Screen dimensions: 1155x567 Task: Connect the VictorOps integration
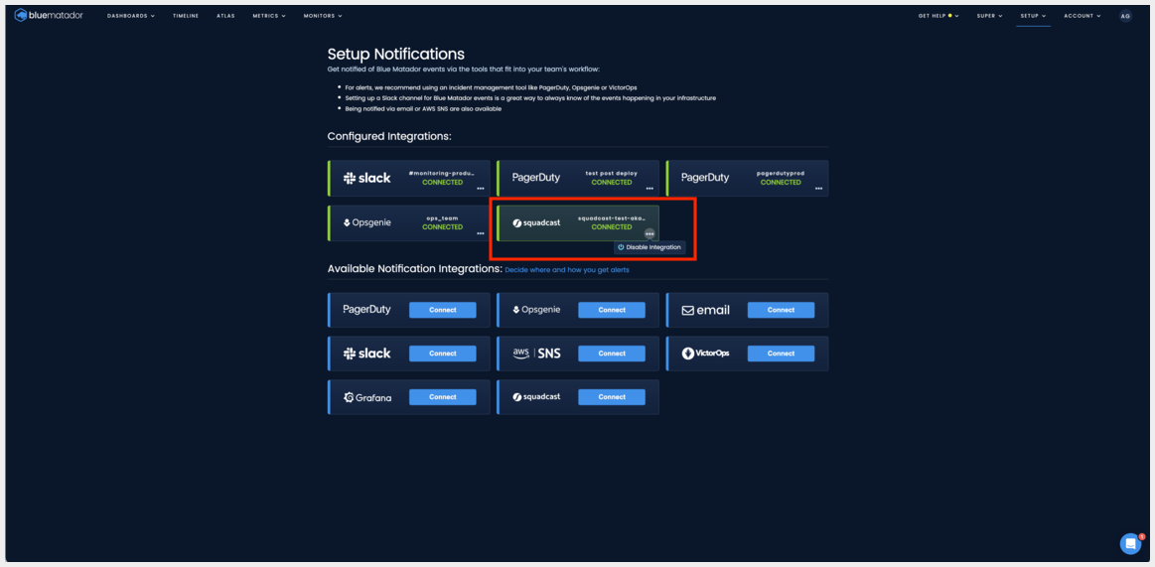(x=781, y=354)
